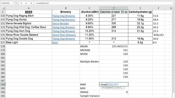Open the Flying Dog Brewery link in row 171
Screen dimensions: 175x98
coord(64,20)
